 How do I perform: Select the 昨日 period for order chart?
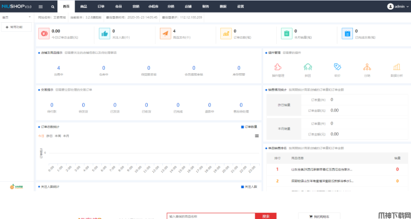click(49, 136)
